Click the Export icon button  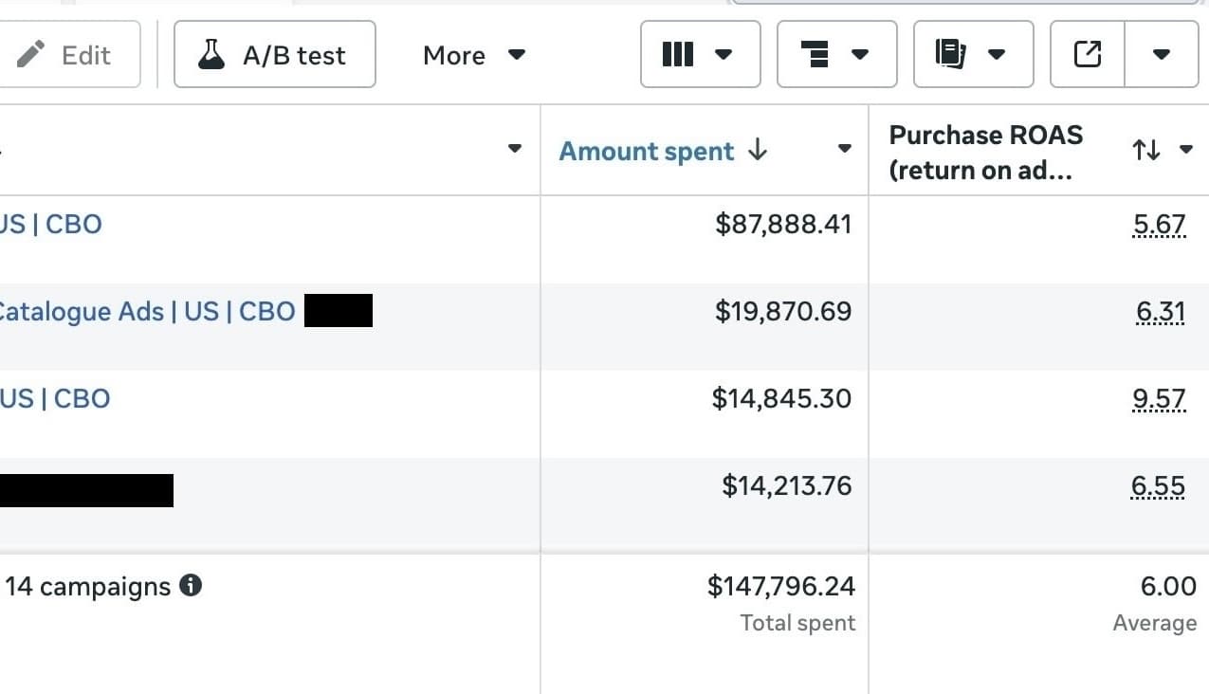[1088, 55]
